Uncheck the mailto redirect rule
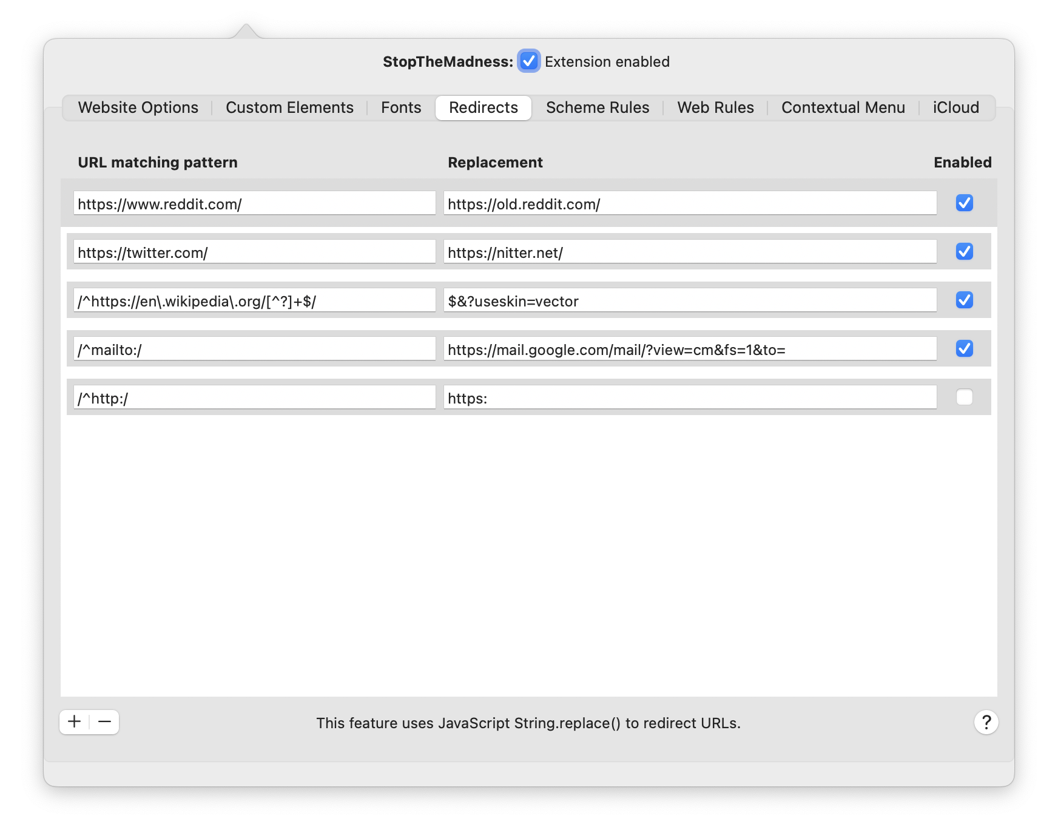This screenshot has width=1058, height=835. tap(964, 348)
